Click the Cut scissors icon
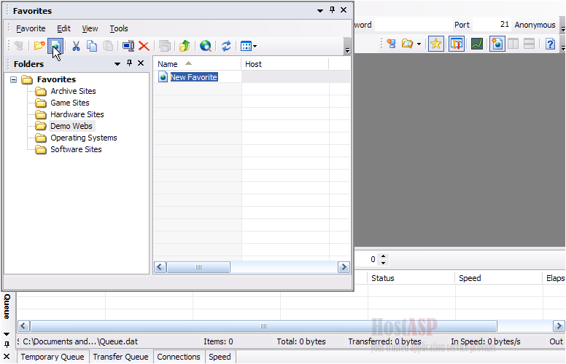 (x=76, y=46)
